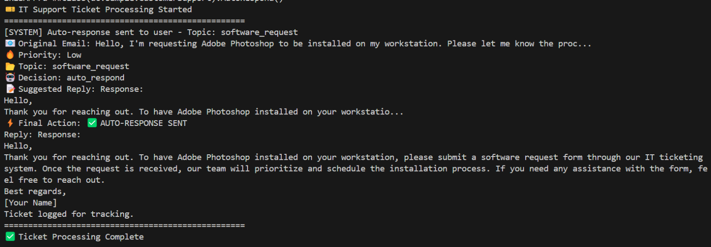Click the 'Ticket Processing Complete' text
Image resolution: width=711 pixels, height=247 pixels.
(x=81, y=237)
